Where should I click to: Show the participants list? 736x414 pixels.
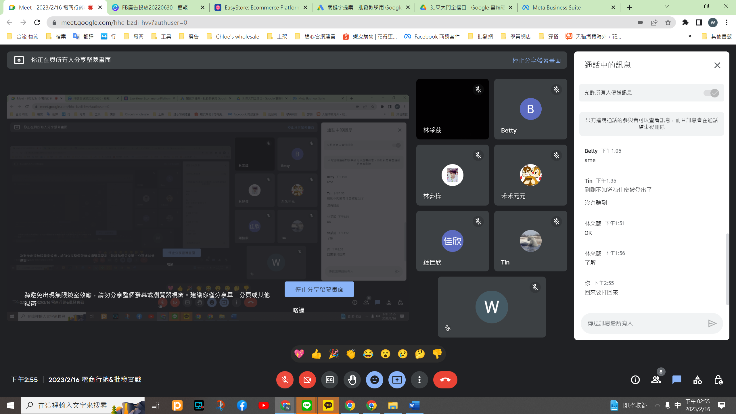656,380
